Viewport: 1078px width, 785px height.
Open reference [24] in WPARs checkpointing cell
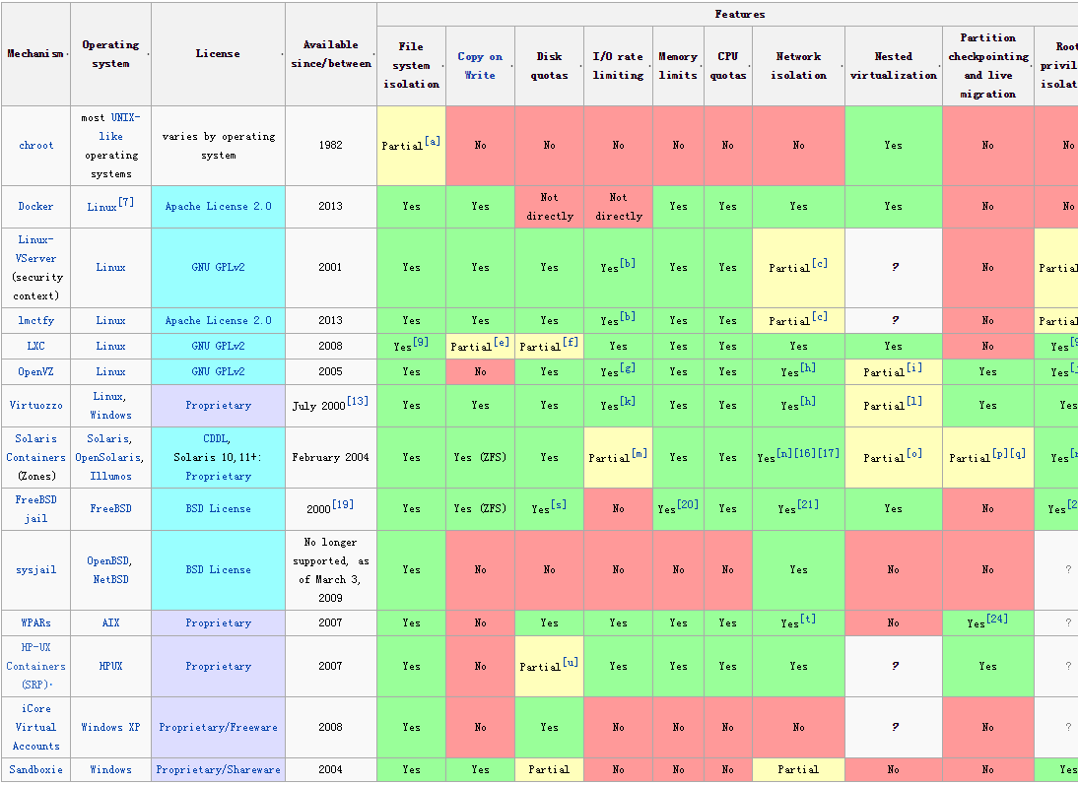click(x=997, y=619)
